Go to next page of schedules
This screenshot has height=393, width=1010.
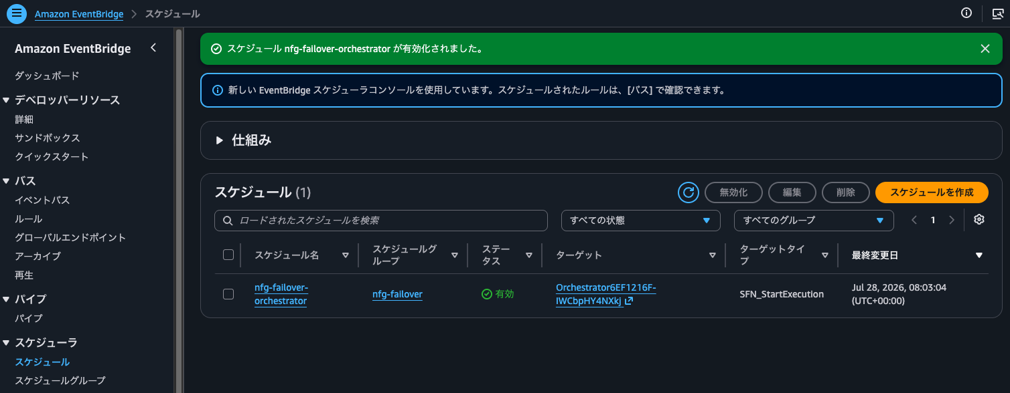[952, 220]
